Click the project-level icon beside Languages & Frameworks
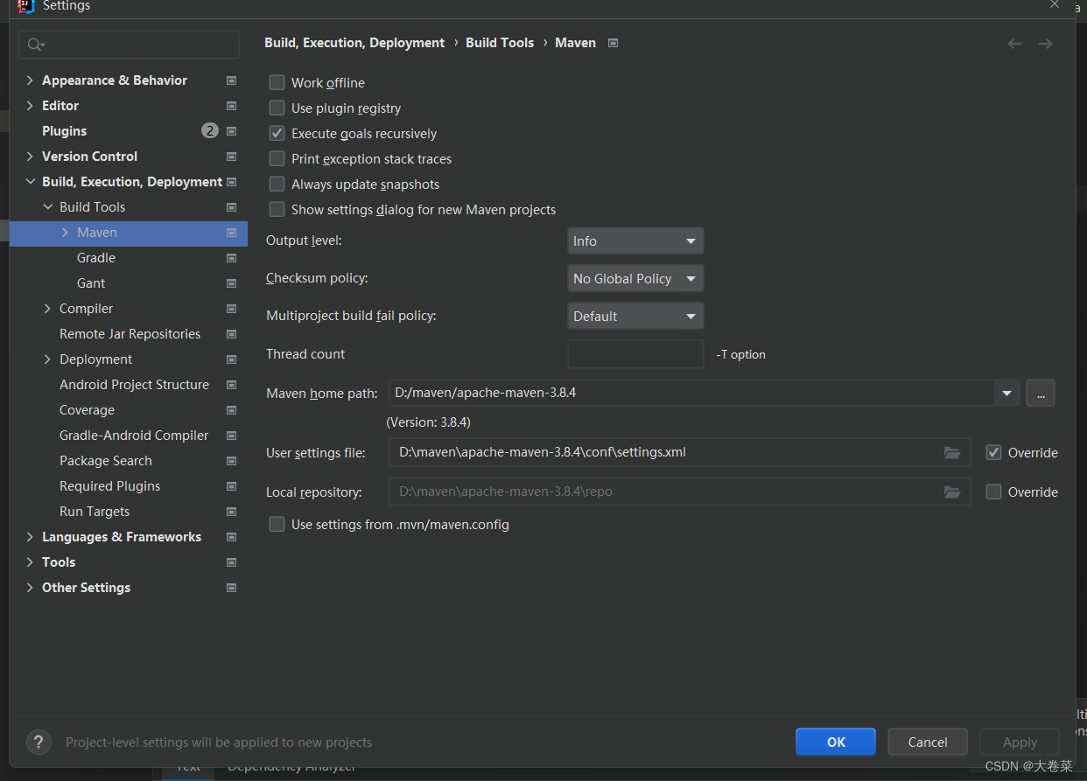Image resolution: width=1087 pixels, height=781 pixels. click(x=231, y=537)
